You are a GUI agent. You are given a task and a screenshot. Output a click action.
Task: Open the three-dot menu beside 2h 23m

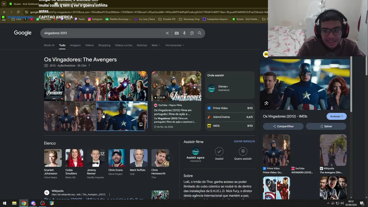tap(89, 66)
